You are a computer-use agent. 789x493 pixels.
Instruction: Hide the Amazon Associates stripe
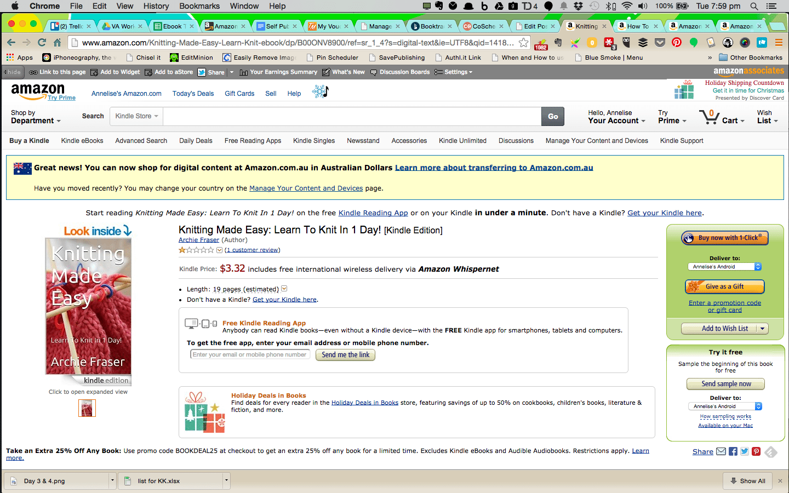[x=13, y=72]
